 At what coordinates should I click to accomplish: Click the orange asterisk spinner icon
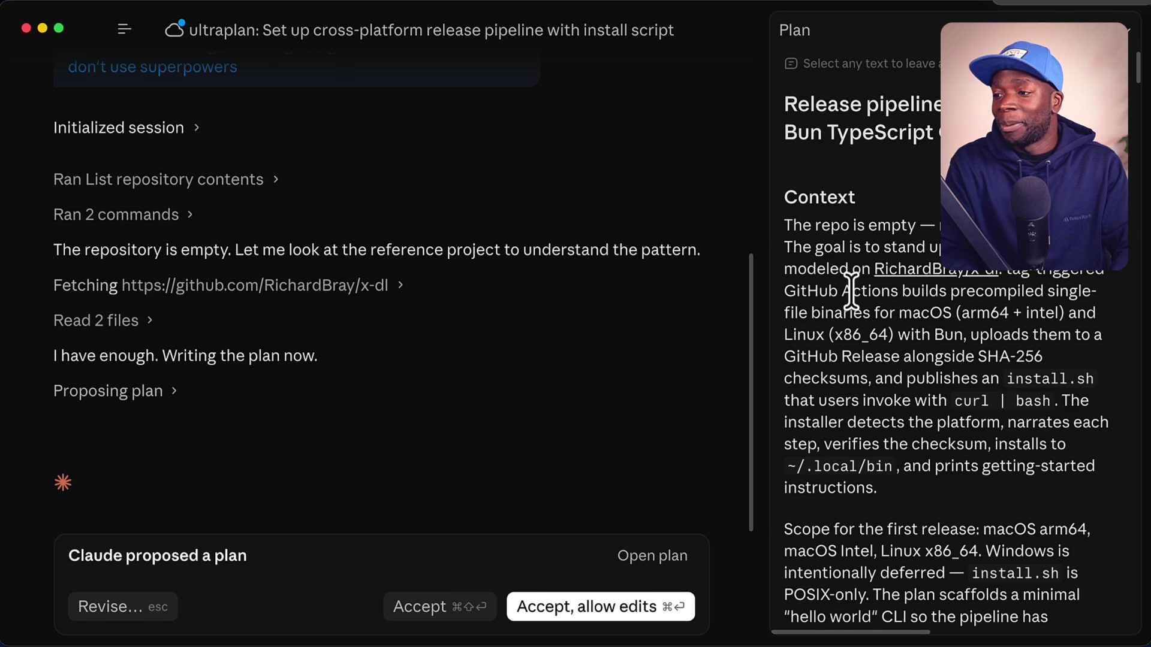pyautogui.click(x=62, y=482)
